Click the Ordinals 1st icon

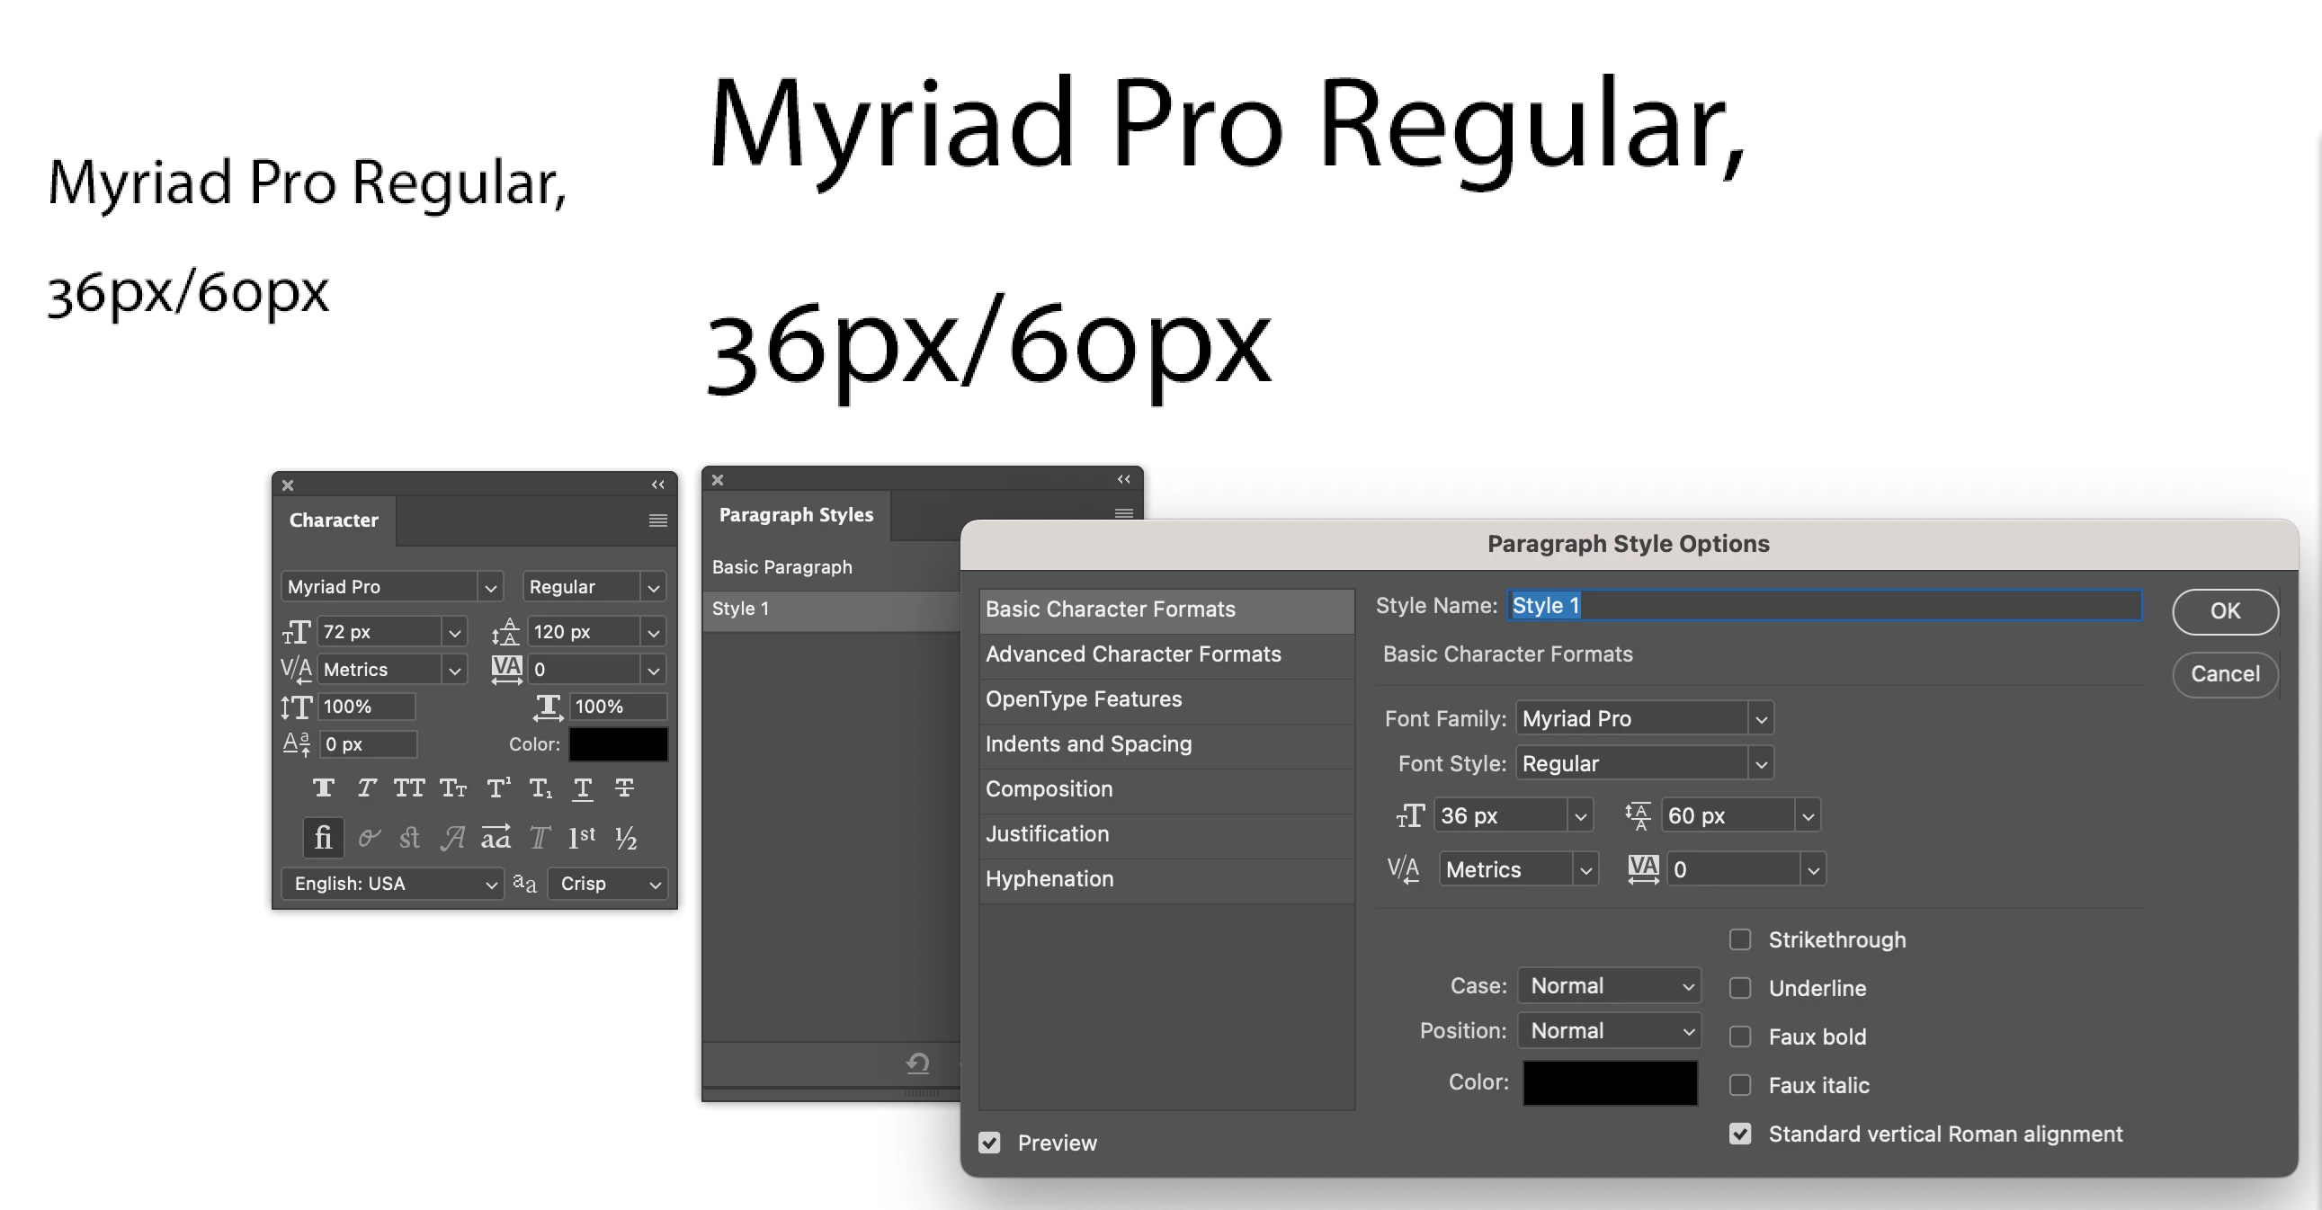pos(582,838)
